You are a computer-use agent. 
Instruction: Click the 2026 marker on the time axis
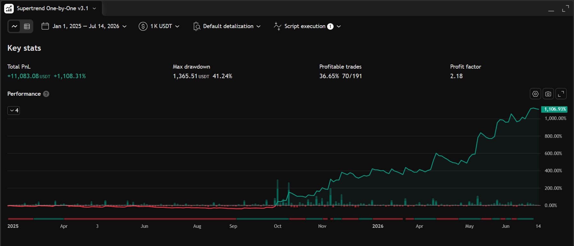pos(378,226)
